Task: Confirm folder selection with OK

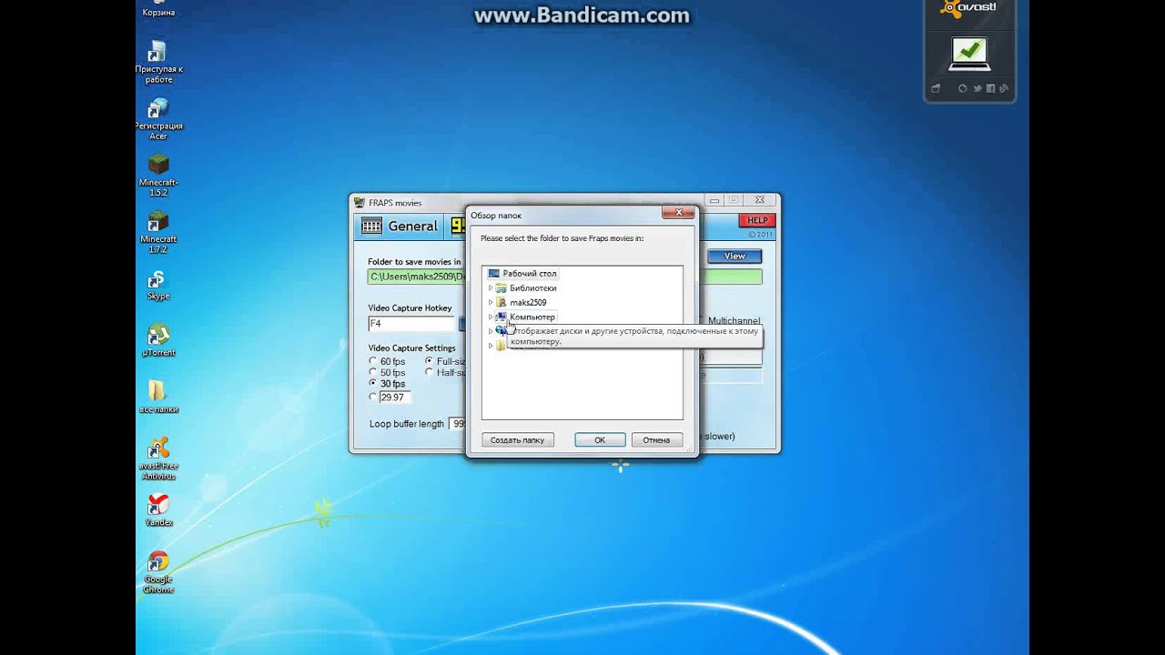Action: click(600, 439)
